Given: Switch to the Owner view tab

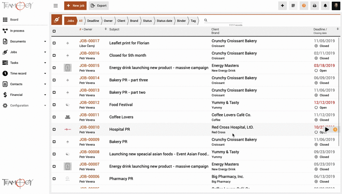Looking at the screenshot, I should coord(108,21).
